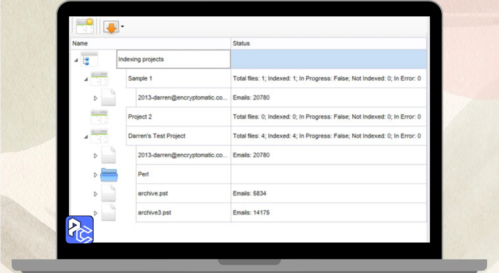Viewport: 499px width, 273px height.
Task: Expand the archive3.pst node
Action: [96, 213]
